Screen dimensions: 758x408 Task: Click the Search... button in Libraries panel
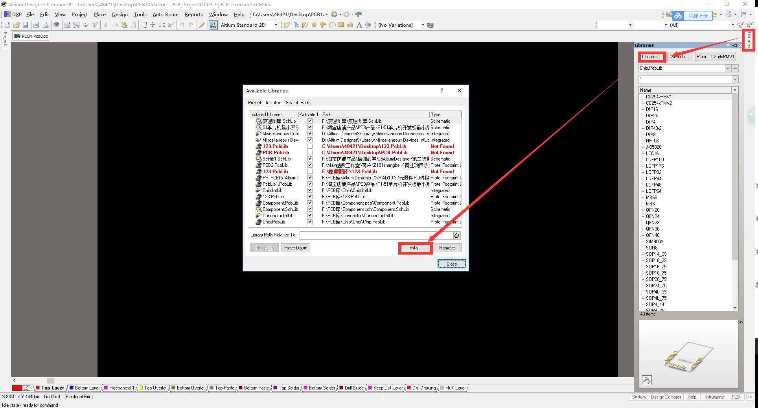[x=679, y=57]
